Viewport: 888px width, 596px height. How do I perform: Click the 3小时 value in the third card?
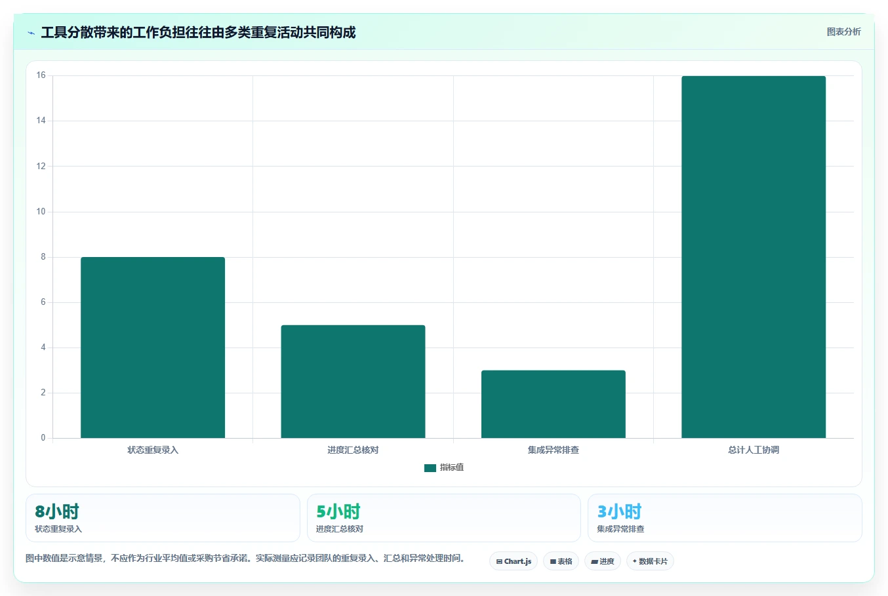click(619, 511)
